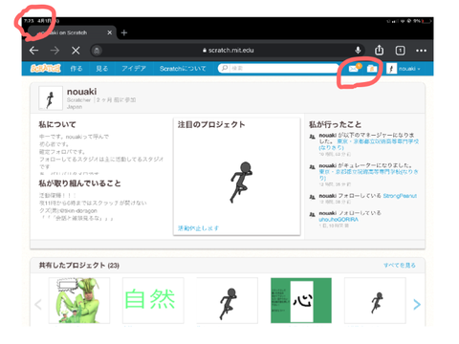Viewport: 459px width, 344px height.
Task: Click the Scratch logo
Action: [45, 68]
